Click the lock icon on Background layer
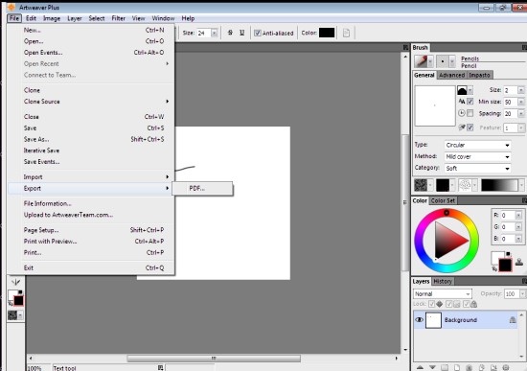 coord(513,319)
